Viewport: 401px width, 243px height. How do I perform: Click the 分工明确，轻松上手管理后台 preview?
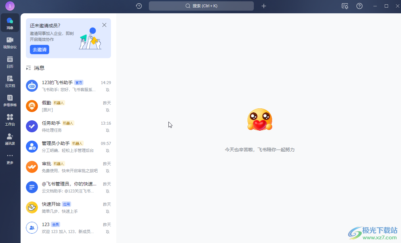pyautogui.click(x=68, y=151)
